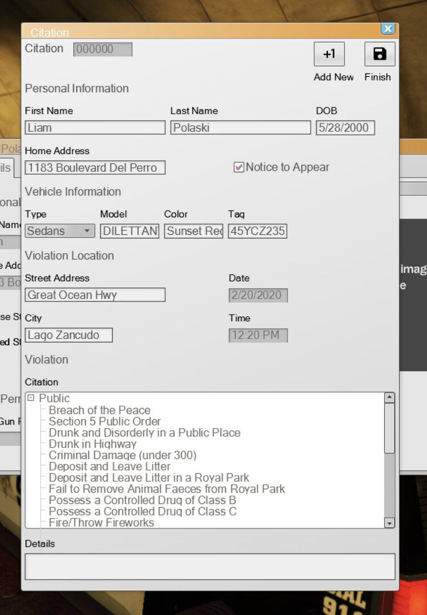
Task: Pick Criminal Damage (under 300) citation
Action: tap(122, 455)
